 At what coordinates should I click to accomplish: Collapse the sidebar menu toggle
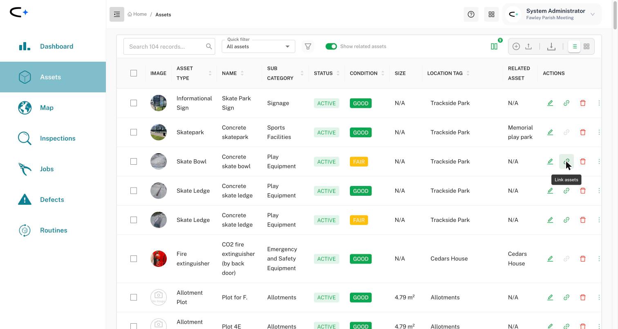pyautogui.click(x=117, y=14)
